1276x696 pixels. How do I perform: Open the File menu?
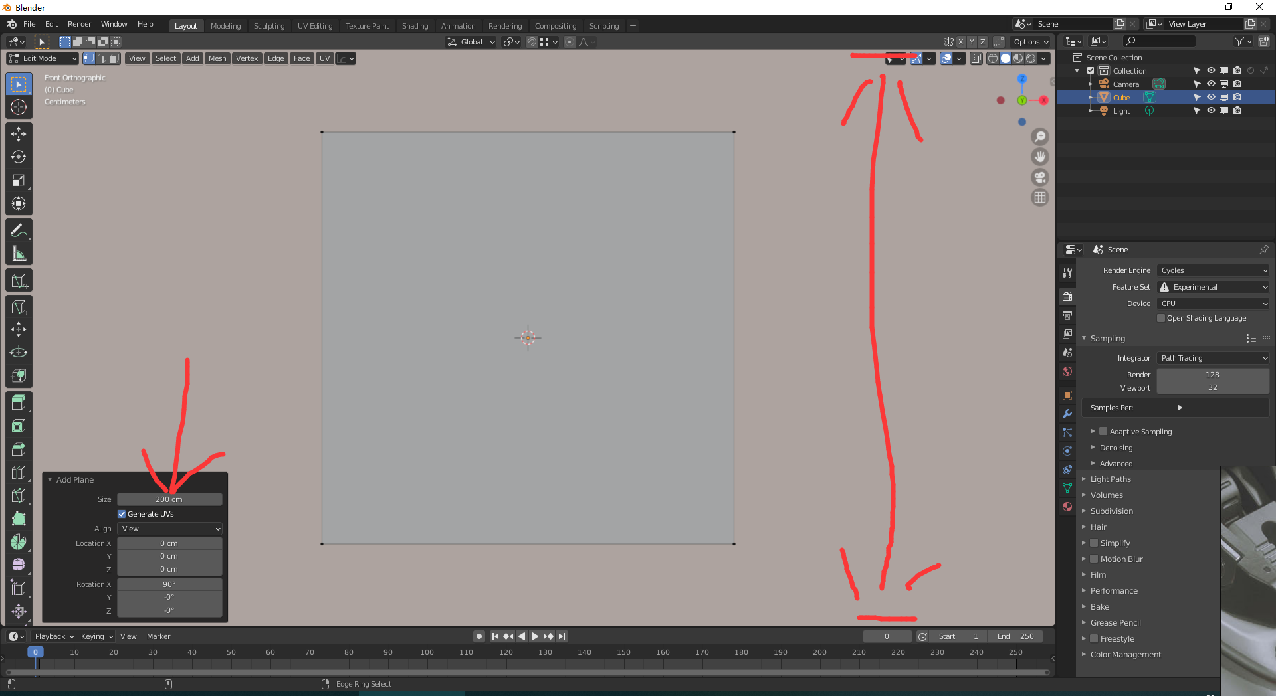[x=29, y=24]
